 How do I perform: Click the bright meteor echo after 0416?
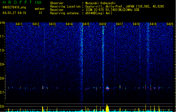(107, 88)
